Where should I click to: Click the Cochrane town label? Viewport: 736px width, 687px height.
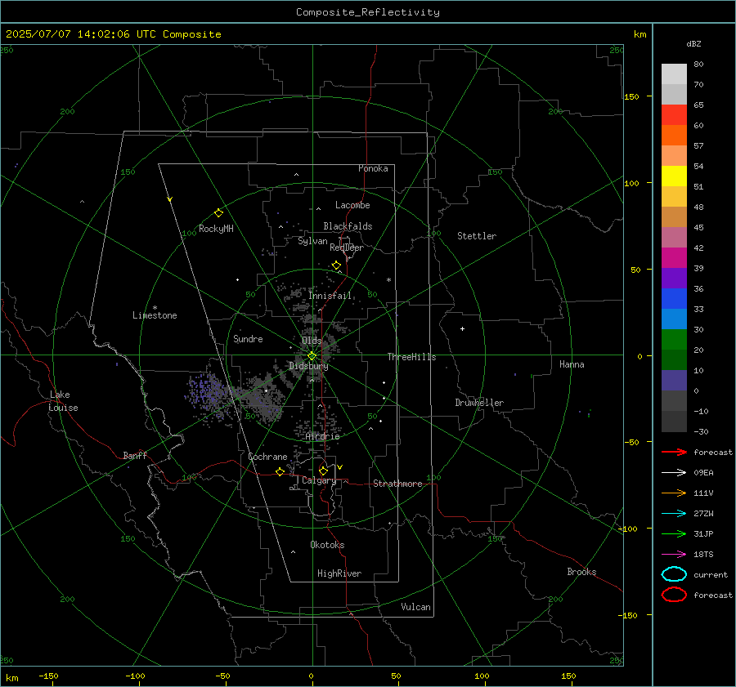click(x=267, y=457)
